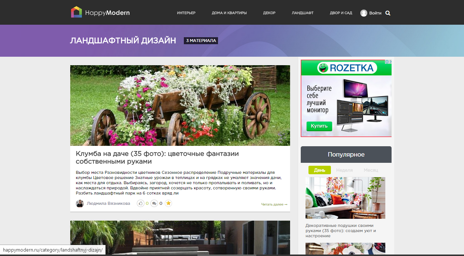This screenshot has height=256, width=464.
Task: Select the ЛАНДШАФТ navigation item
Action: 302,13
